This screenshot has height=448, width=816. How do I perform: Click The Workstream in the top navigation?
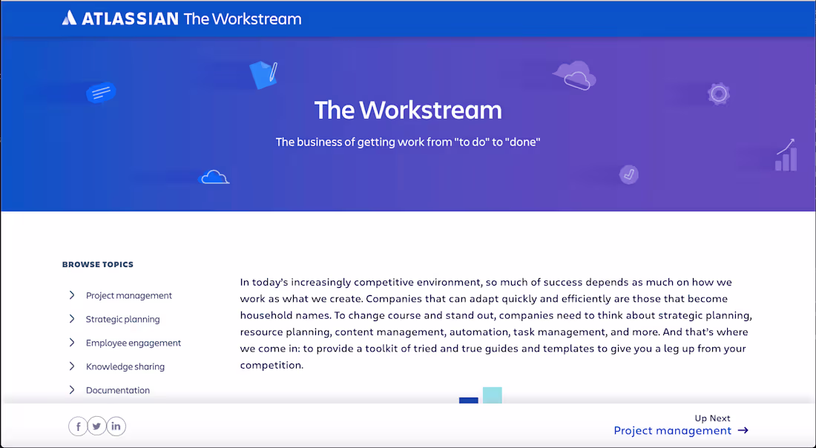(x=243, y=18)
